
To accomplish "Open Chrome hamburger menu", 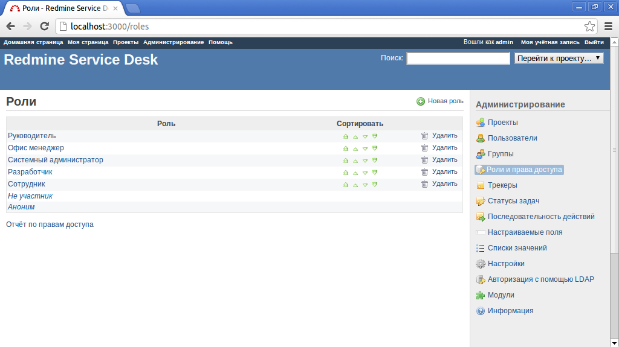I will pos(608,27).
